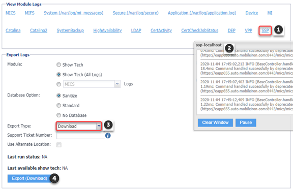Image resolution: width=293 pixels, height=190 pixels.
Task: Click the 17:45:12,409 INFO log entry
Action: [x=247, y=104]
